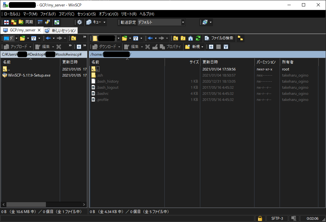Open the マーク(M) menu
Image resolution: width=326 pixels, height=222 pixels.
click(x=30, y=14)
